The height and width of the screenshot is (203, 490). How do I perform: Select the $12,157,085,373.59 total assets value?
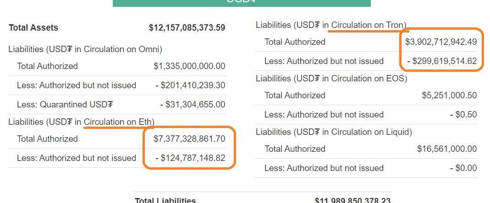coord(187,27)
